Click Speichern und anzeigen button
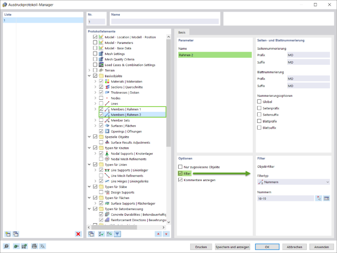 pos(232,247)
